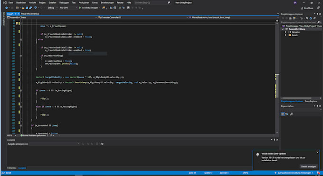Open the Any CPU platform dropdown
The image size is (323, 176).
[68, 8]
